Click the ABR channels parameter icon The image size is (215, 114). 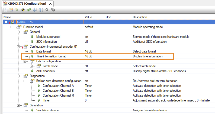[x=32, y=71]
